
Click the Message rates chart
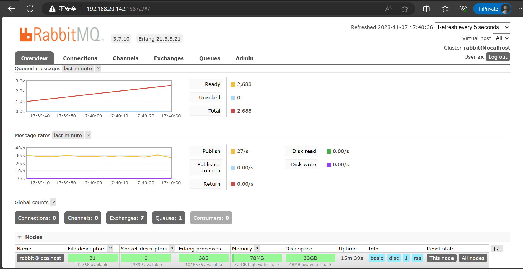click(x=99, y=163)
